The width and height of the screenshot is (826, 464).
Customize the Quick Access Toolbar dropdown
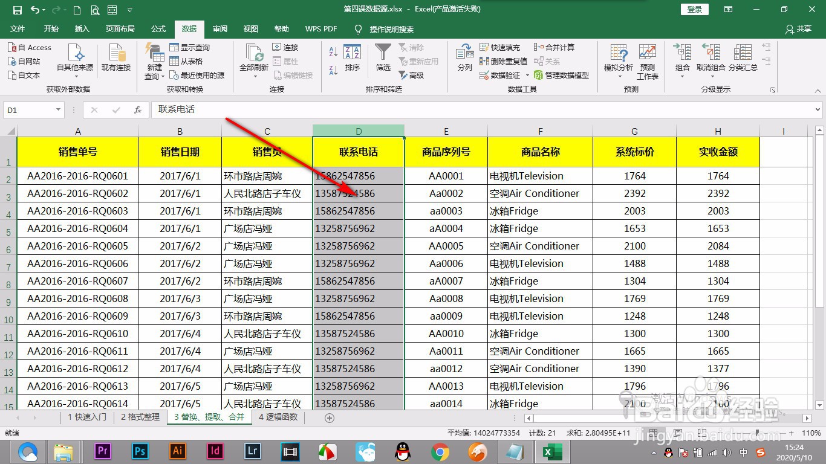131,10
